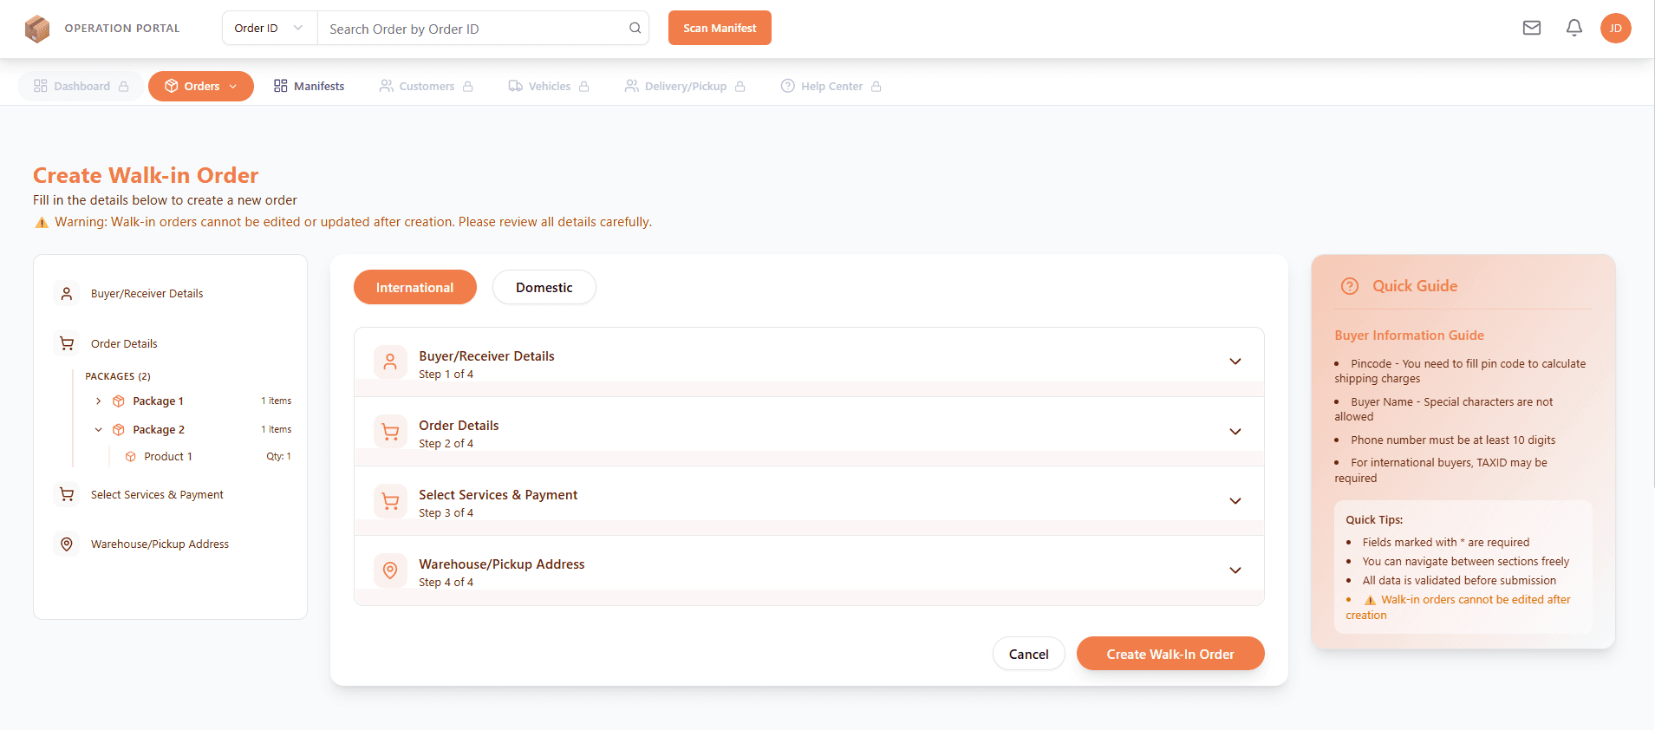Open the Orders menu chevron
This screenshot has height=730, width=1655.
point(233,87)
